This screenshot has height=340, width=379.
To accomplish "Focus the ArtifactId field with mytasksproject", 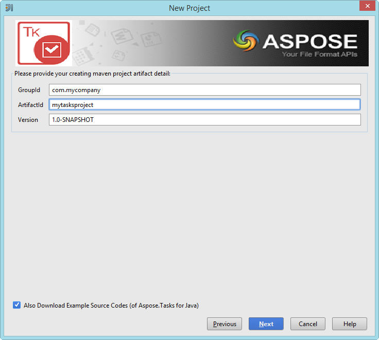I will [204, 104].
